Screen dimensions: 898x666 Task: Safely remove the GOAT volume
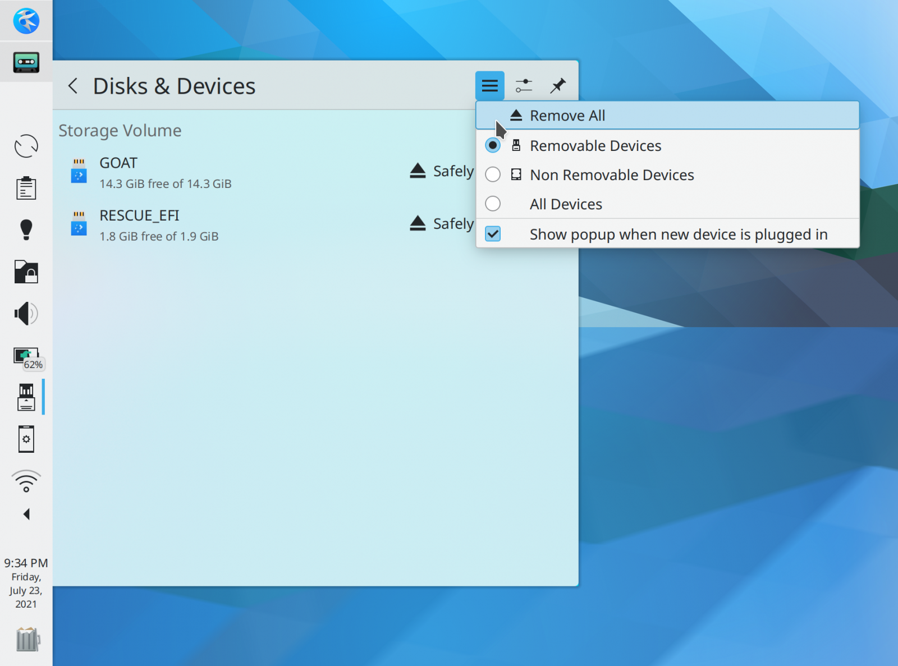click(418, 171)
